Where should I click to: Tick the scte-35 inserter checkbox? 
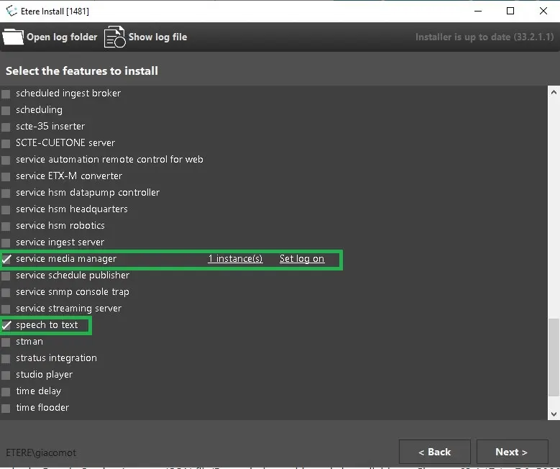[x=6, y=127]
